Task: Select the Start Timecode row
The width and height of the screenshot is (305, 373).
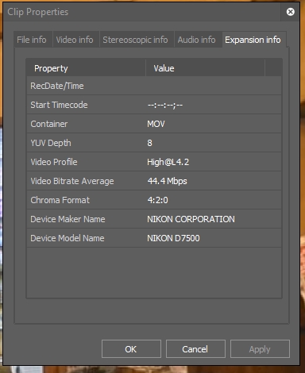Action: click(x=154, y=105)
